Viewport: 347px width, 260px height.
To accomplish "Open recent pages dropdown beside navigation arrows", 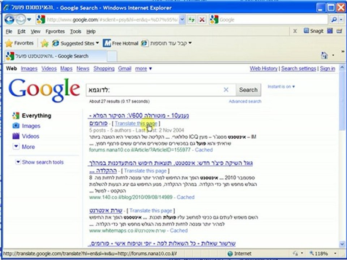I will (29, 19).
